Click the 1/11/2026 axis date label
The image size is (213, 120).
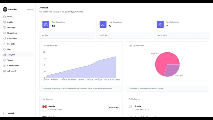(x=116, y=80)
